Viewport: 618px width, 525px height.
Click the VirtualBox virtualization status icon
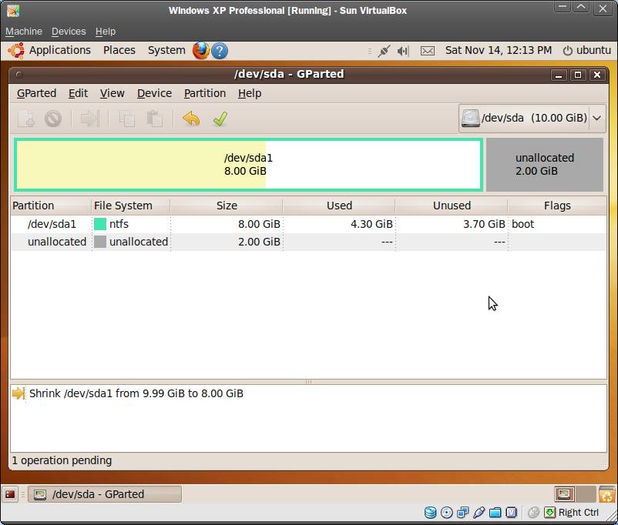[x=511, y=513]
